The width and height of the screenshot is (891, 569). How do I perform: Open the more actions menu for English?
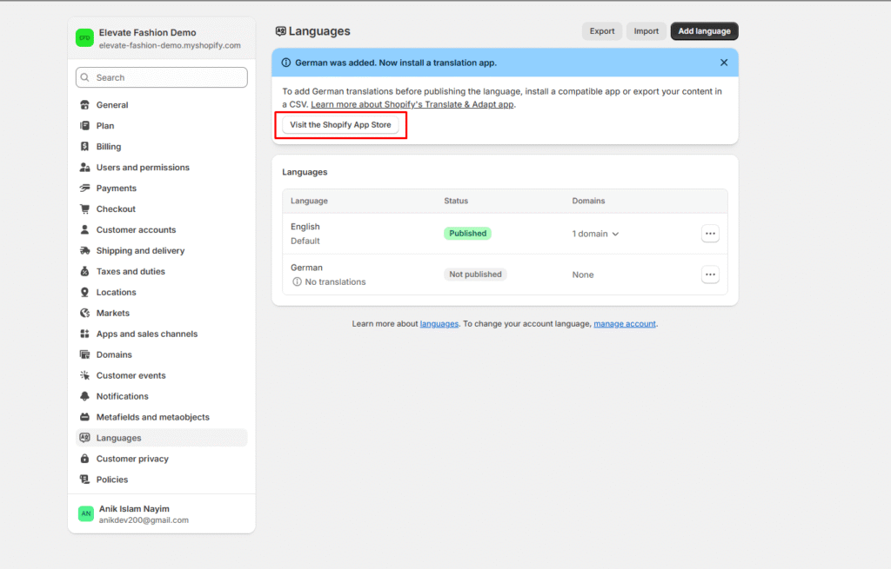pyautogui.click(x=710, y=233)
